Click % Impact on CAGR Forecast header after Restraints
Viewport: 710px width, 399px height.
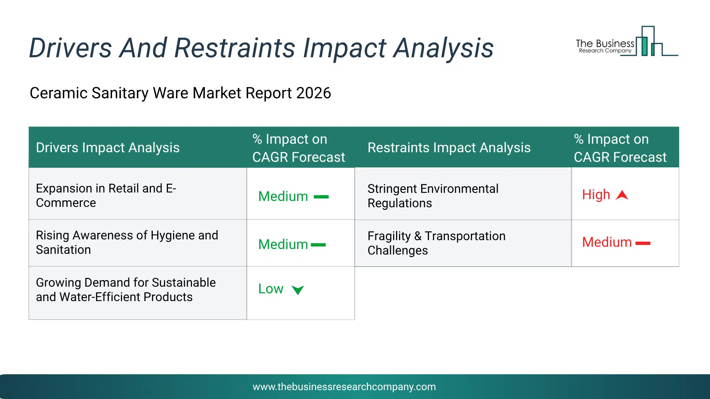[x=620, y=148]
